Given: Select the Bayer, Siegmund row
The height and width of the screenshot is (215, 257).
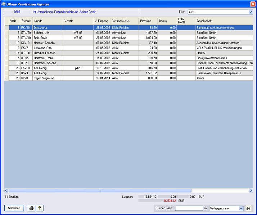Looking at the screenshot, I should (x=48, y=78).
